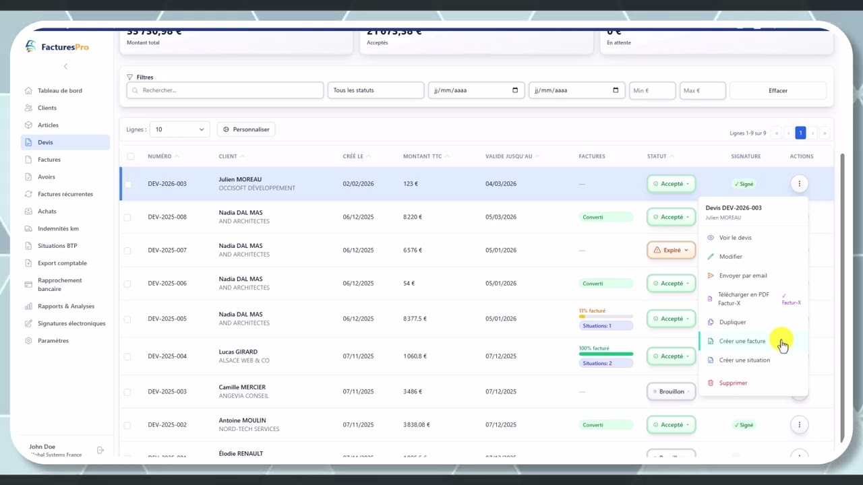
Task: Click Situations: 2 badge for DEV-2025-004
Action: pyautogui.click(x=606, y=363)
